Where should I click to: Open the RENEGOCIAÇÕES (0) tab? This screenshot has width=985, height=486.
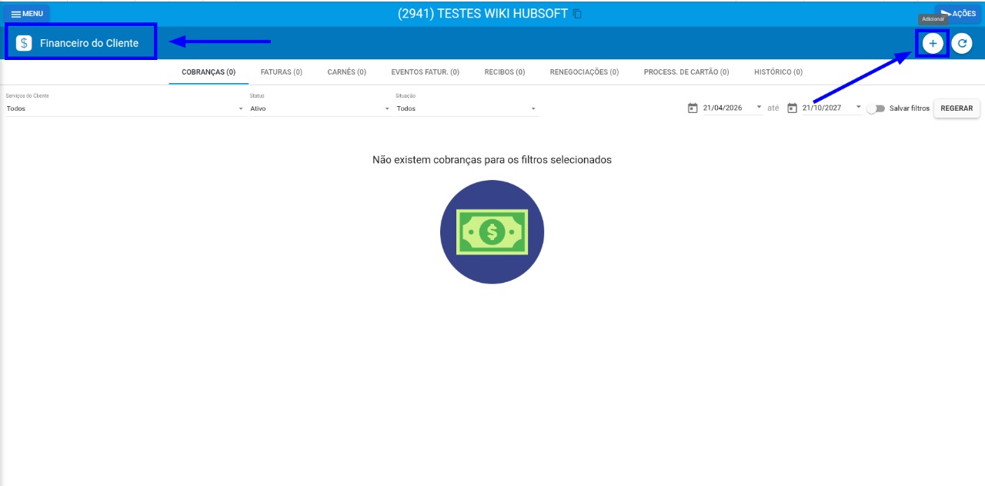pyautogui.click(x=585, y=72)
